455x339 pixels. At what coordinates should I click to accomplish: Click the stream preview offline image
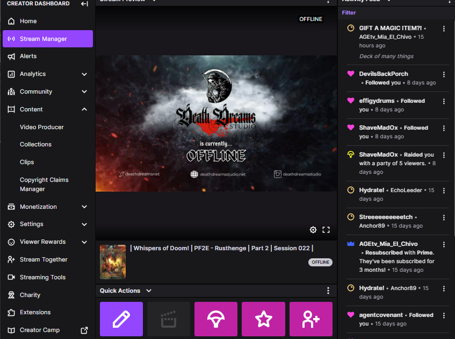click(216, 124)
